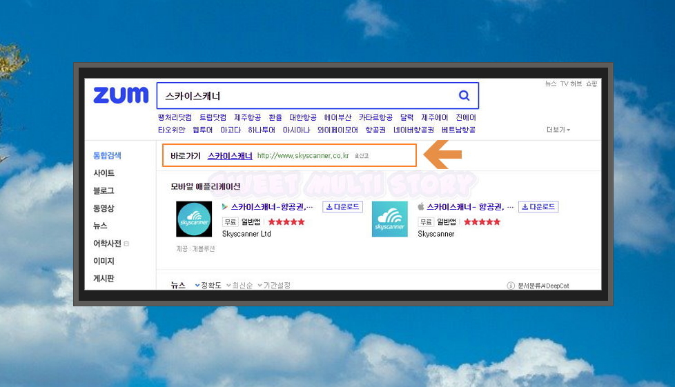The width and height of the screenshot is (675, 387).
Task: Search related keyword 아고다
Action: tap(231, 130)
